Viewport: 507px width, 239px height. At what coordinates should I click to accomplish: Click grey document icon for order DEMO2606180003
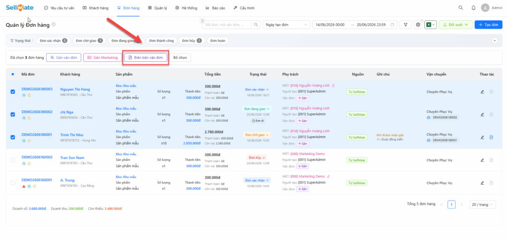(491, 92)
